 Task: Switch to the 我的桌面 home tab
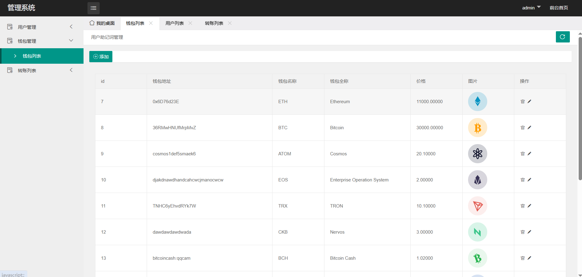pyautogui.click(x=102, y=23)
